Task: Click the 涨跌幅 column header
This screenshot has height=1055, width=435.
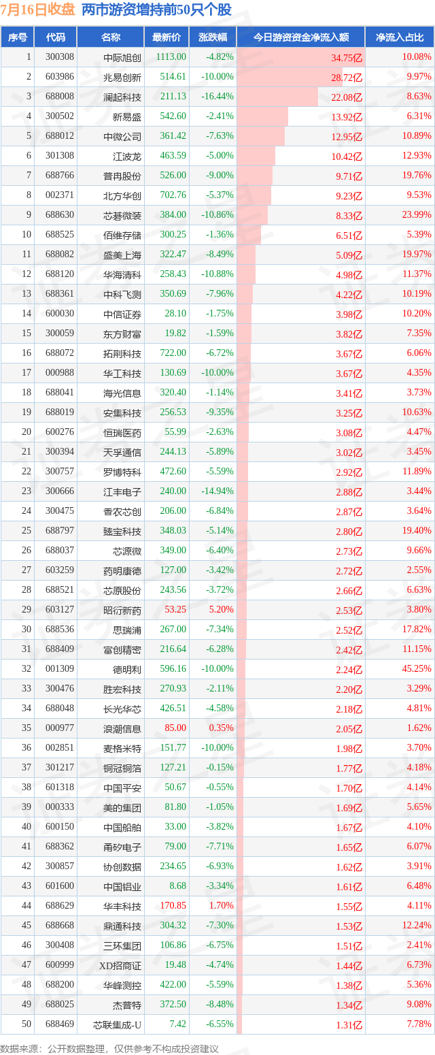Action: coord(212,37)
